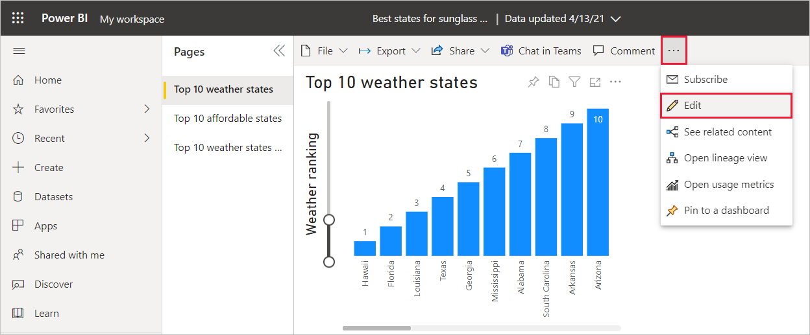The height and width of the screenshot is (335, 810).
Task: Toggle the hamburger navigation menu
Action: point(19,51)
